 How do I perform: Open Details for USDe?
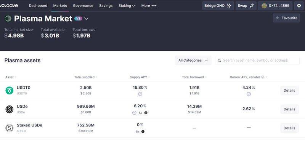[x=289, y=109]
